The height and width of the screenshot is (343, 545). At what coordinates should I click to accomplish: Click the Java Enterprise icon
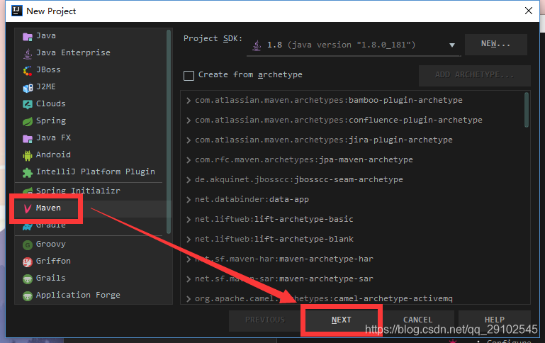coord(28,54)
